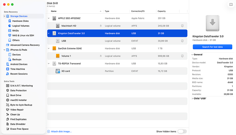Click the Android Devices icon
The image size is (236, 135).
coord(8,64)
